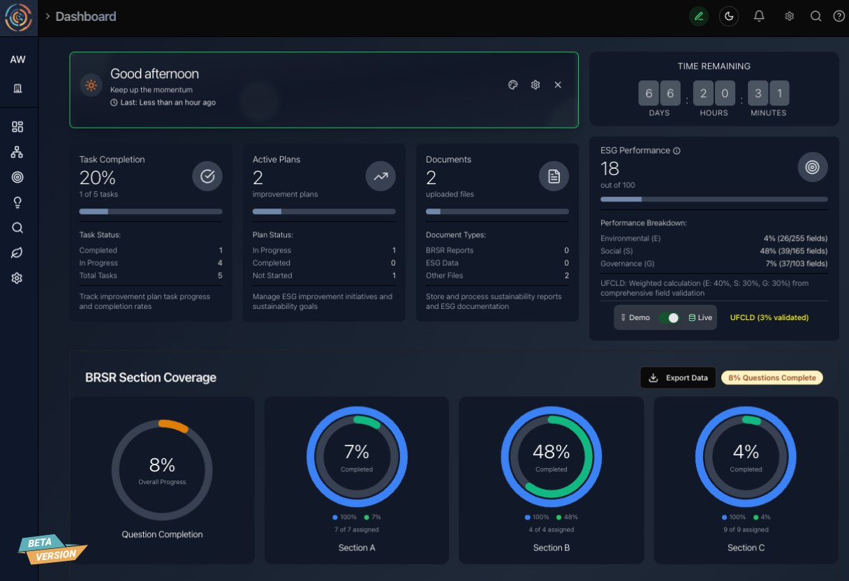849x581 pixels.
Task: Click the Task Completion progress bar
Action: pos(151,211)
